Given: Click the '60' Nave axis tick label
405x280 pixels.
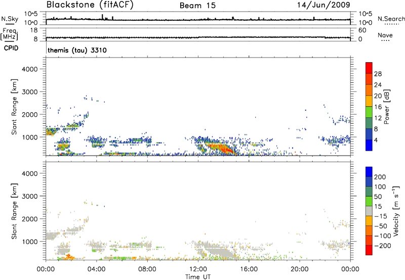Looking at the screenshot, I should (362, 30).
